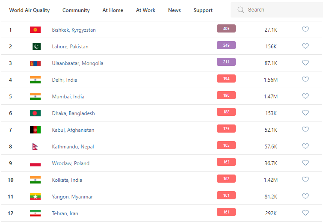
Task: Expand the Support menu
Action: pos(203,10)
